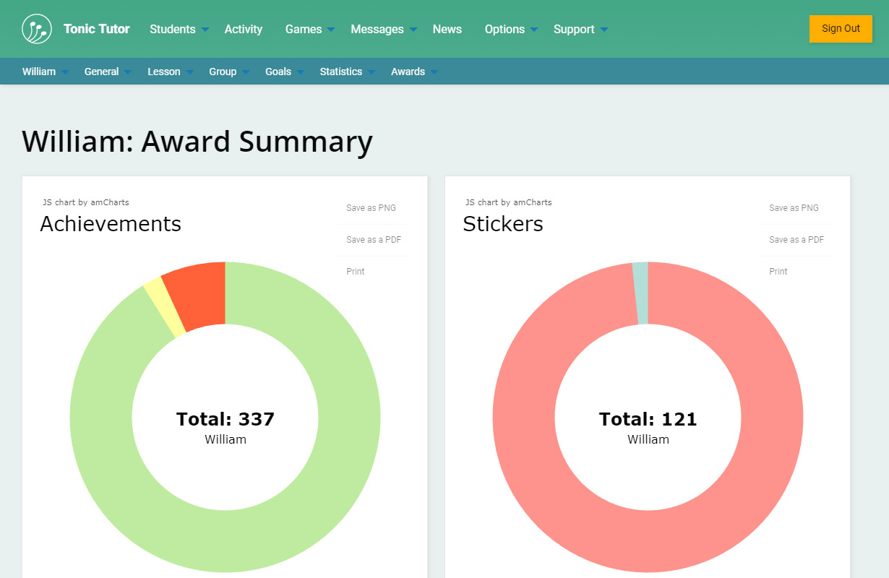Expand the Options menu
This screenshot has height=578, width=889.
coord(510,29)
